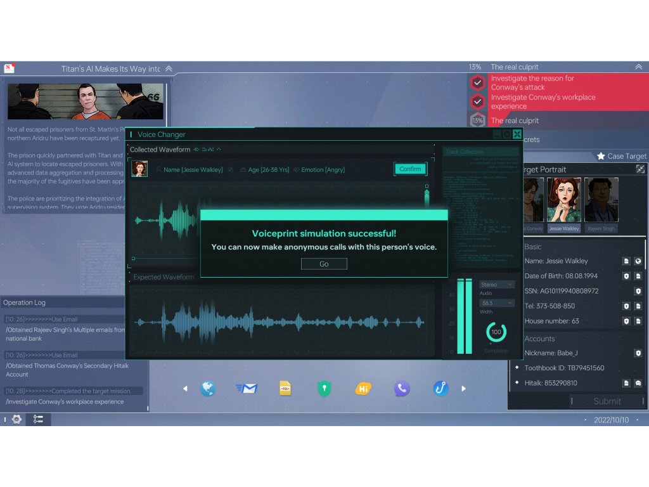Click the 2022/10/10 date in bottom bar

pos(611,420)
